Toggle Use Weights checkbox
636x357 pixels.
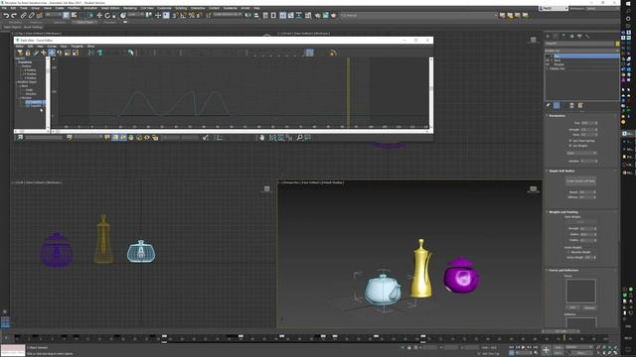pos(570,146)
